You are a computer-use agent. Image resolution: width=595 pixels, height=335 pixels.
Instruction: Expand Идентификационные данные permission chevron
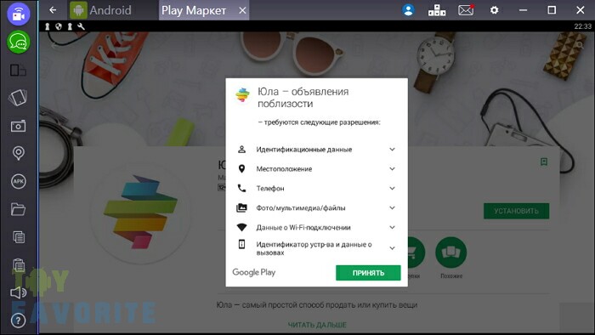pyautogui.click(x=392, y=150)
